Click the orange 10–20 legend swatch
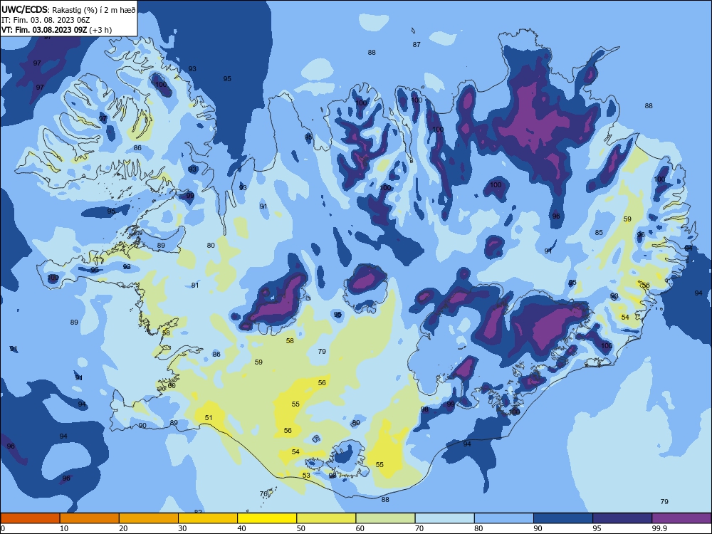712x534 pixels. click(90, 518)
